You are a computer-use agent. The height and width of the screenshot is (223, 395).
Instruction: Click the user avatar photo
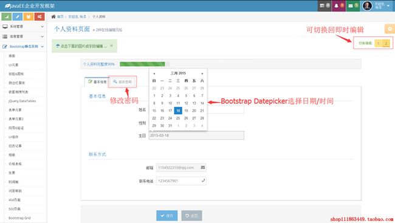point(367,5)
